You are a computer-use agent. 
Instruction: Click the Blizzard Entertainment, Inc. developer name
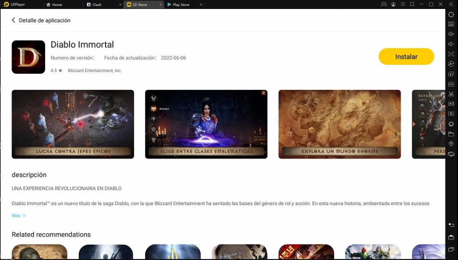[95, 70]
